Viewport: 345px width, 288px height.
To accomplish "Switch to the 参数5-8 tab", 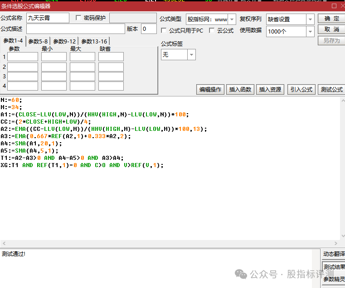I will pos(38,42).
